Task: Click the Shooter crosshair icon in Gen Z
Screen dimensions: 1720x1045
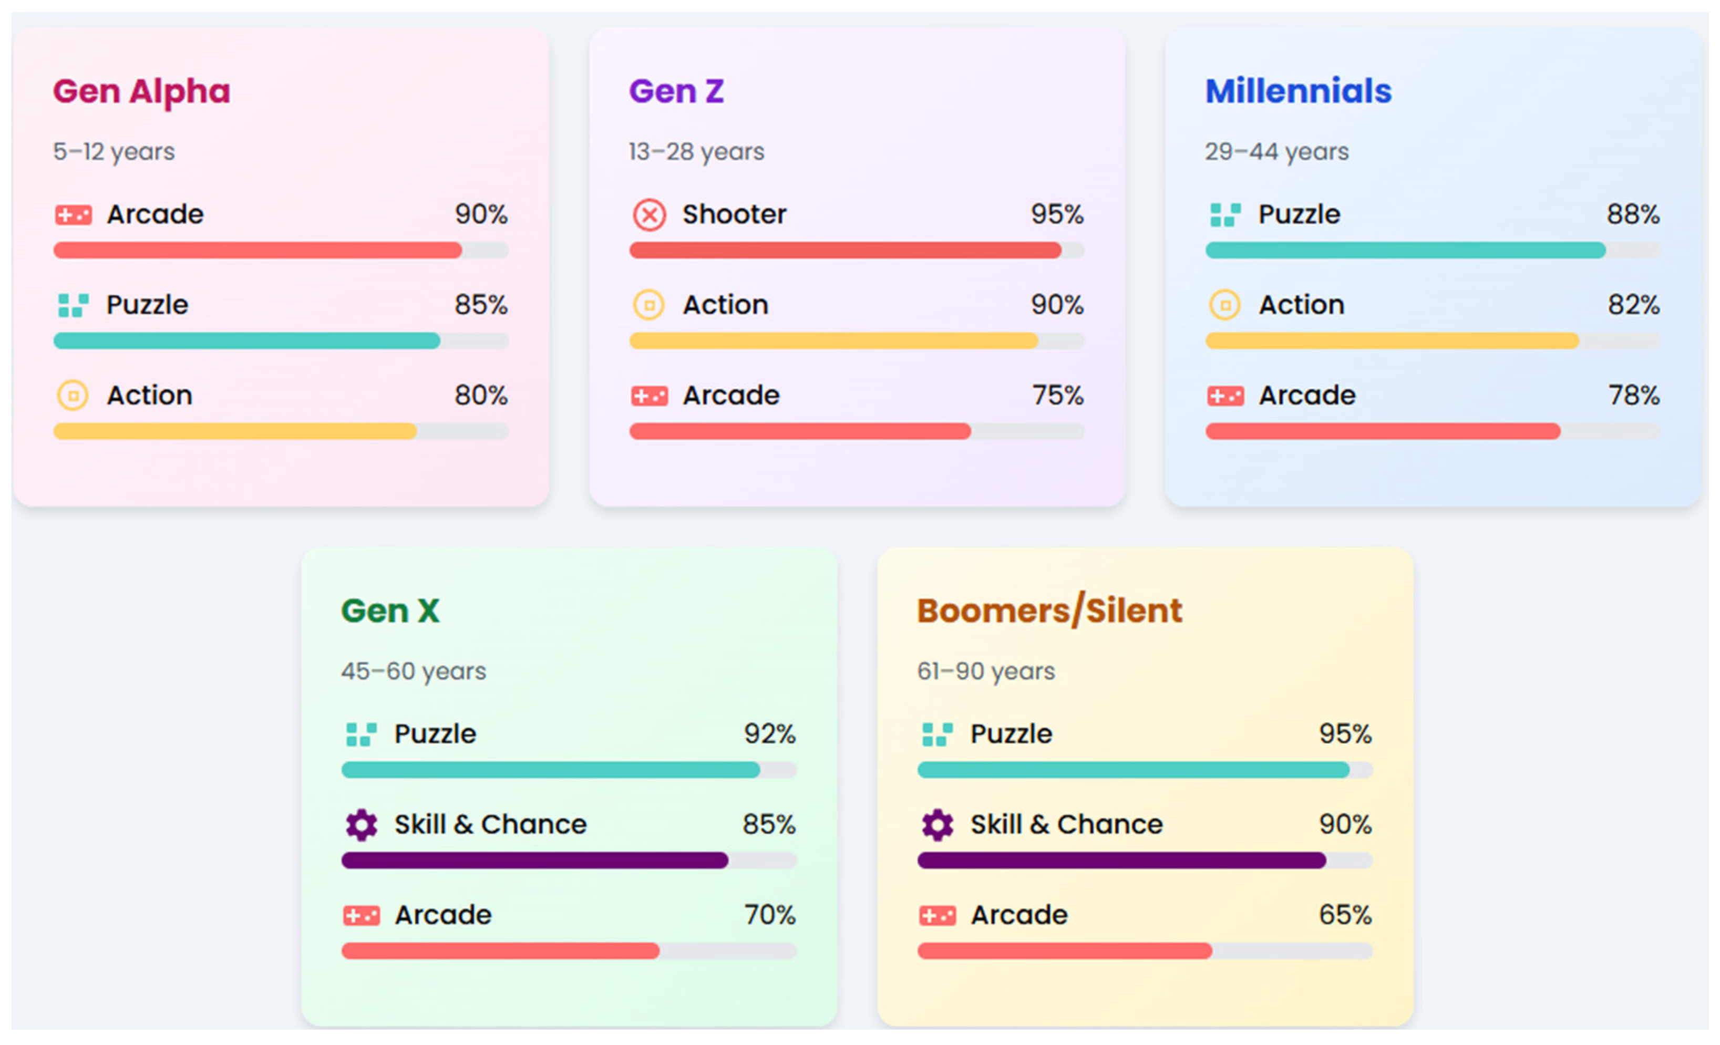Action: [649, 215]
